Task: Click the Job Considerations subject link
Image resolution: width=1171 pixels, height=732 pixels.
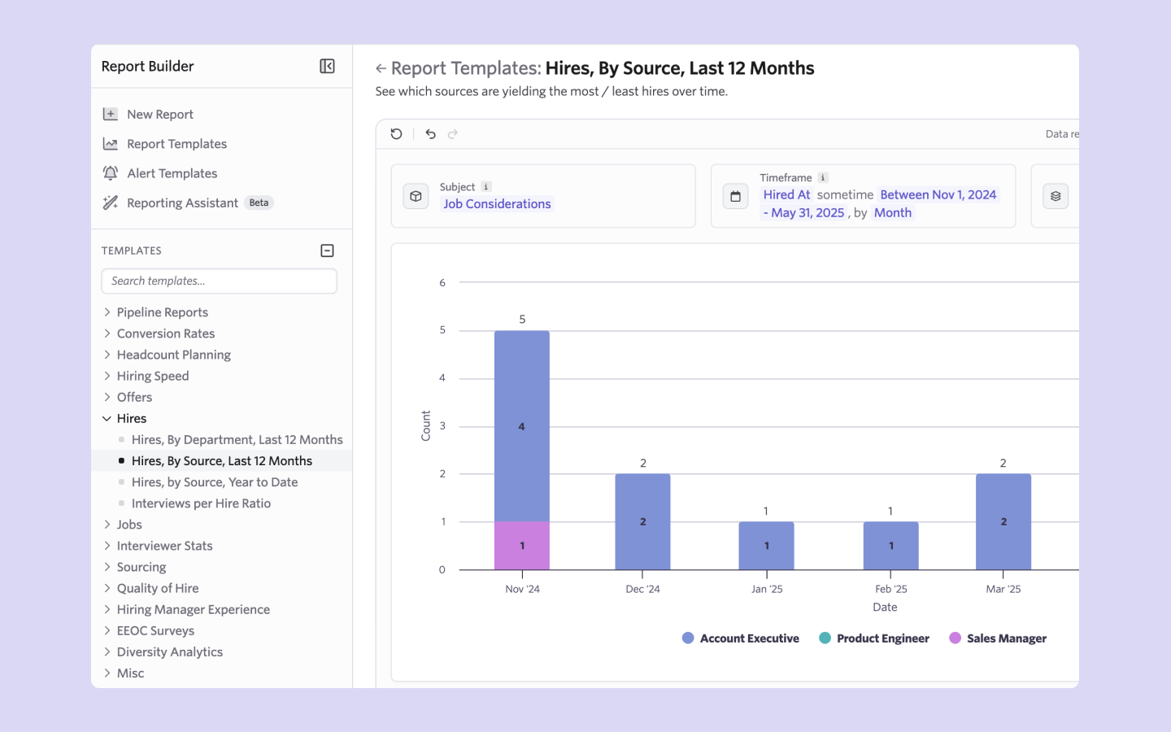Action: [x=497, y=204]
